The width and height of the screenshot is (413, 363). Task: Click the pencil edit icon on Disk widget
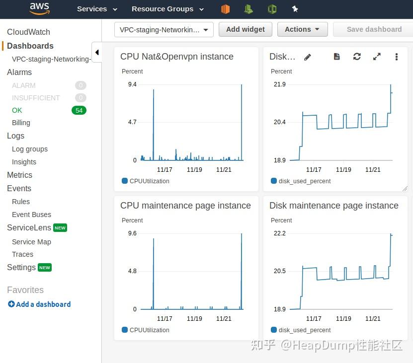tap(308, 57)
